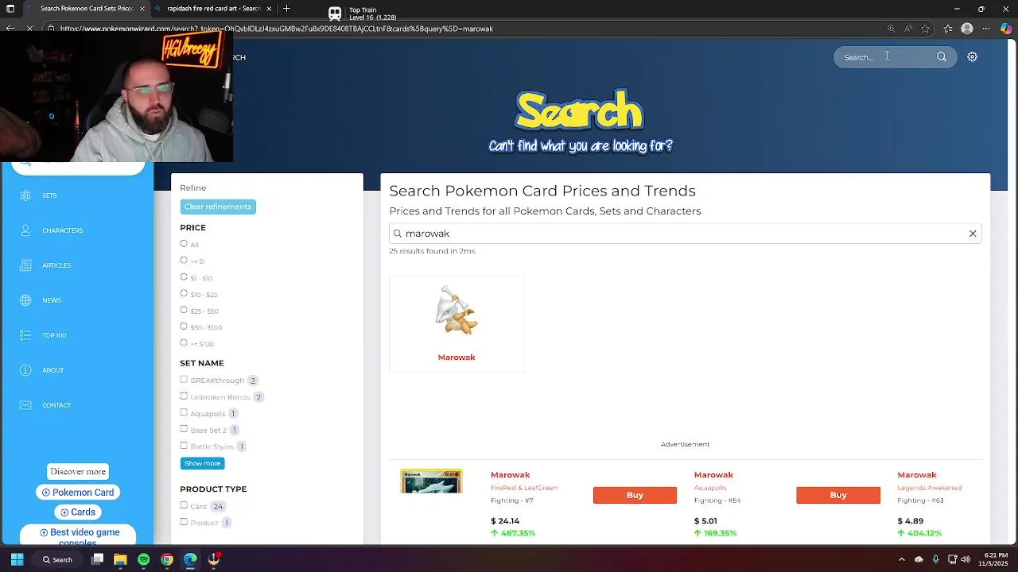Open Spotify from taskbar

point(143,559)
